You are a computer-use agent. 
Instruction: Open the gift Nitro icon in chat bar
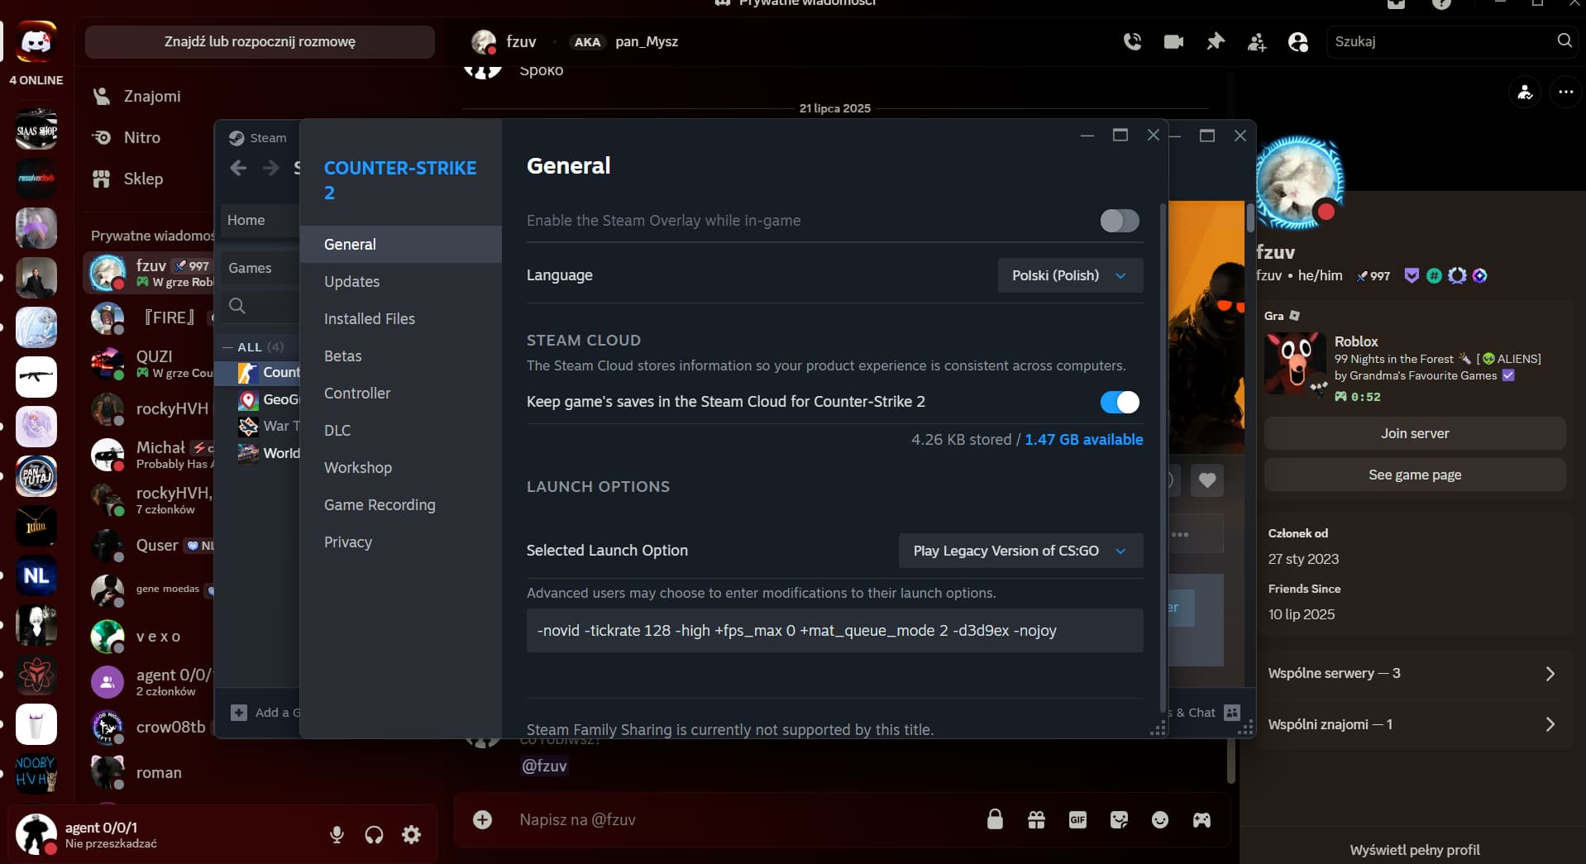1036,819
